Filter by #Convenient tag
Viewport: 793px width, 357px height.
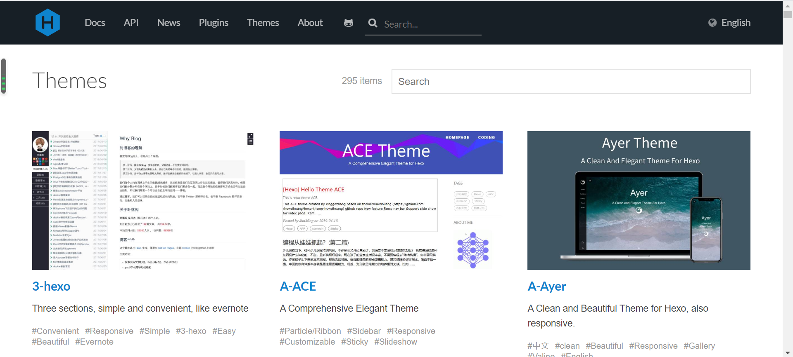(55, 331)
